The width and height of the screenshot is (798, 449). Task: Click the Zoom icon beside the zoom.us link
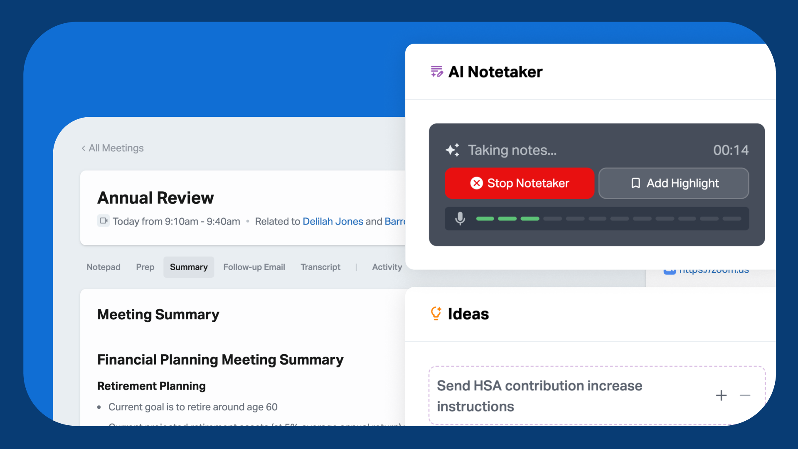click(x=670, y=271)
